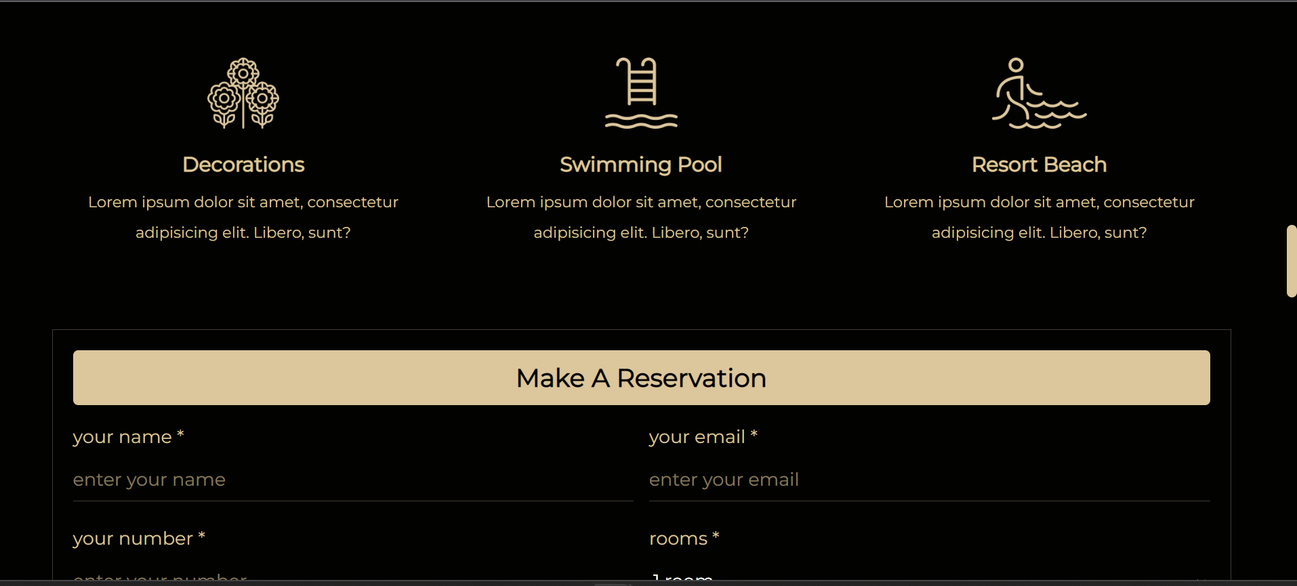Click the Resort Beach description paragraph
This screenshot has width=1297, height=586.
(1039, 217)
